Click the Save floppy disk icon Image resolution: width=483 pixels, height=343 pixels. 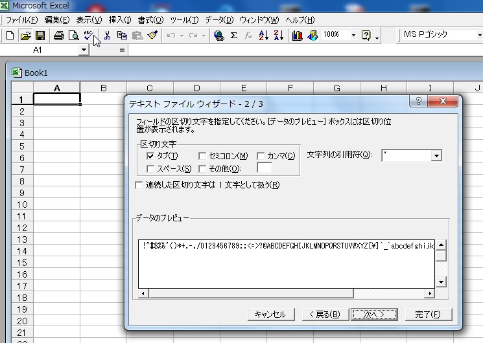coord(40,36)
